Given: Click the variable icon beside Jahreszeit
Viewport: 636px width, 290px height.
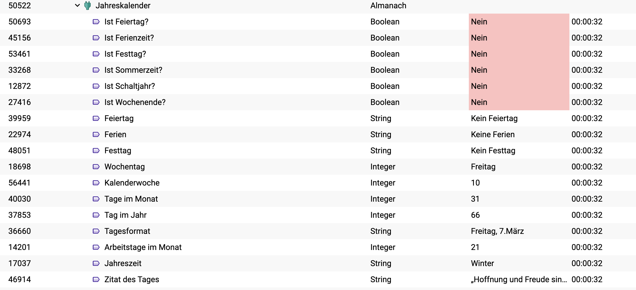Looking at the screenshot, I should click(x=96, y=263).
